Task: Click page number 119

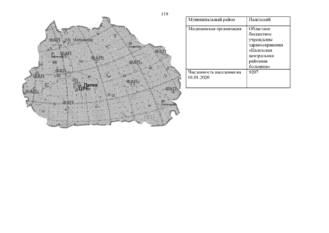Action: (x=164, y=14)
